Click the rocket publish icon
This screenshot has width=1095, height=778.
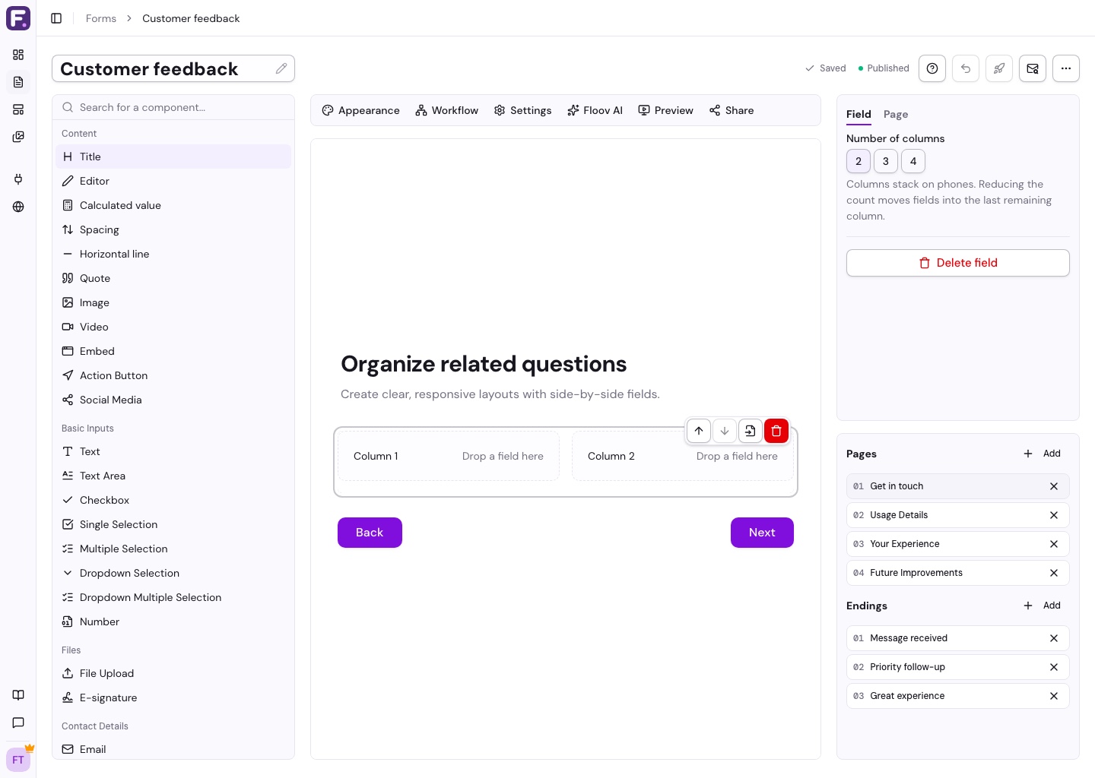click(x=999, y=68)
